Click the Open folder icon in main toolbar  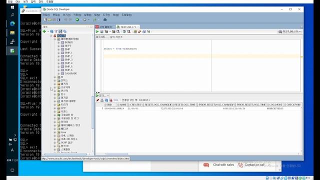49,19
